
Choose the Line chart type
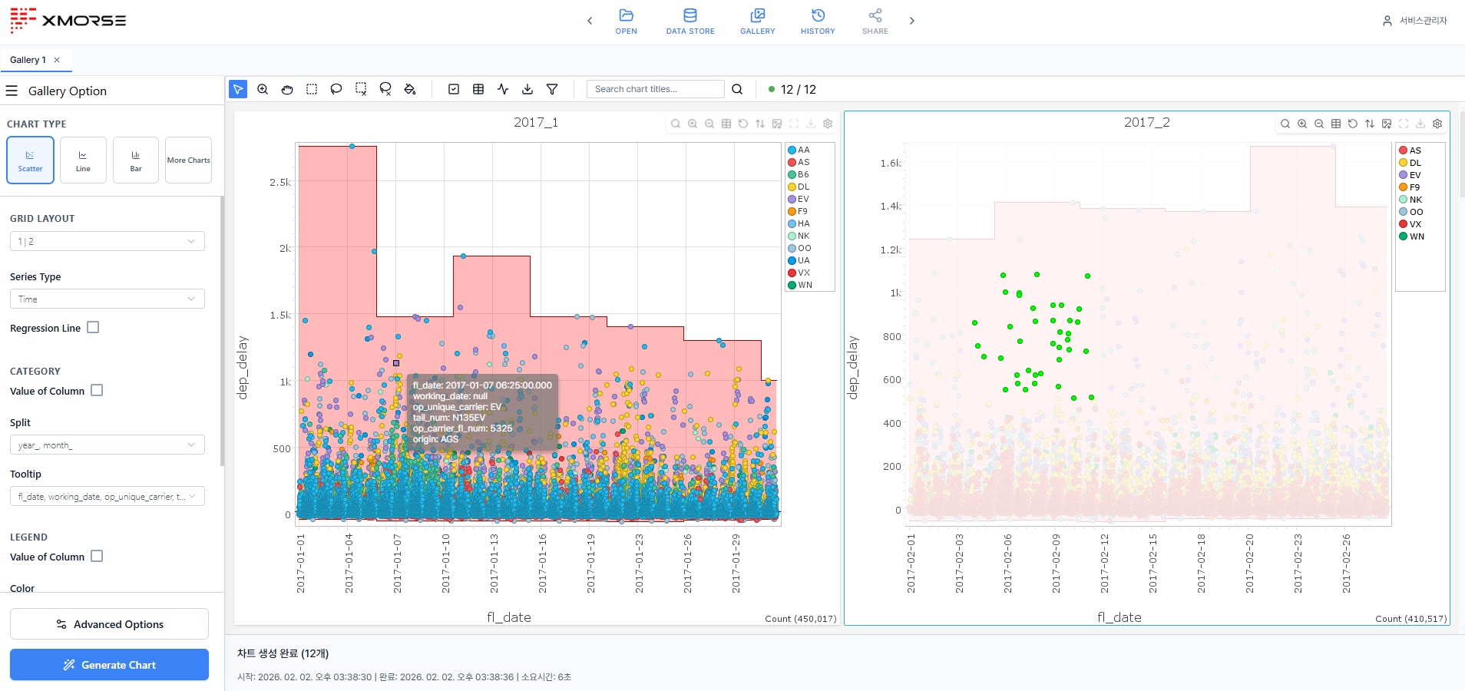click(x=83, y=160)
